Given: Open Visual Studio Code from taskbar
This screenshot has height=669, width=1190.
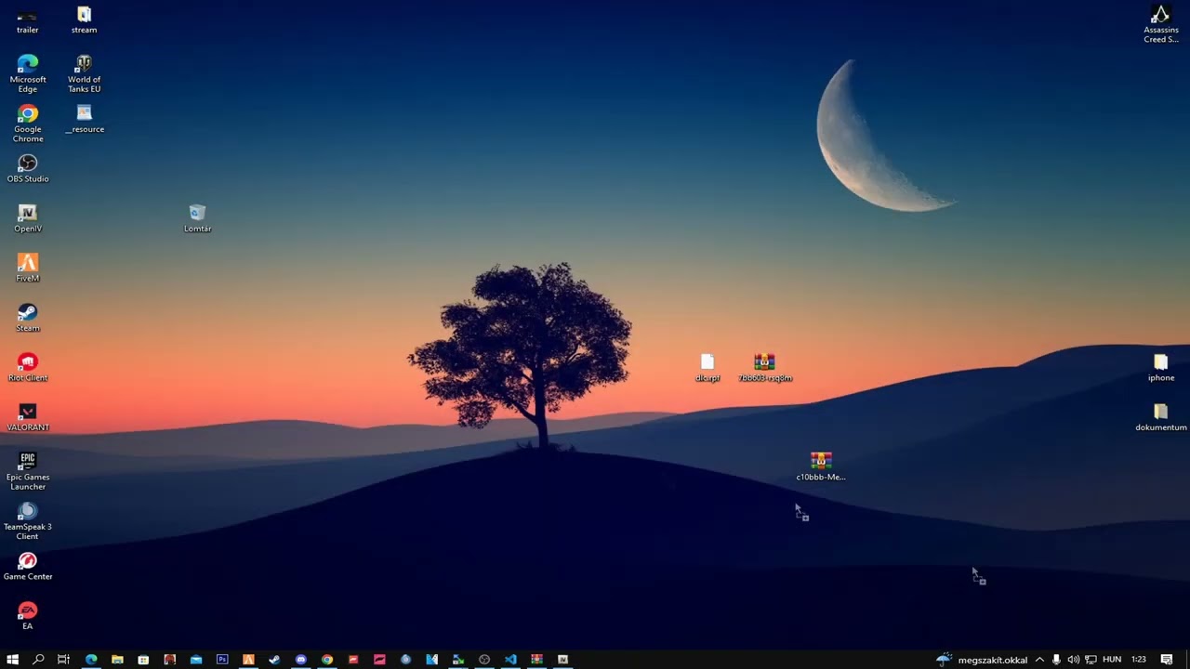Looking at the screenshot, I should [510, 660].
